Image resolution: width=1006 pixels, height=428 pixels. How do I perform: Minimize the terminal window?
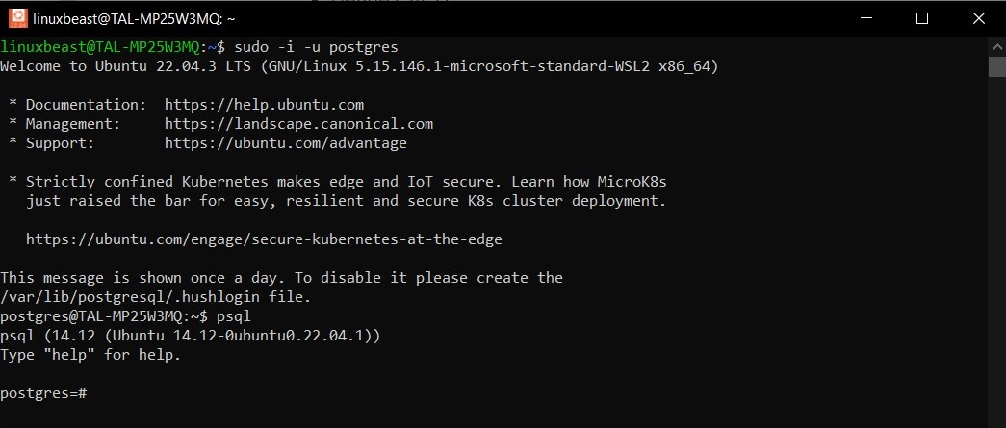(865, 18)
